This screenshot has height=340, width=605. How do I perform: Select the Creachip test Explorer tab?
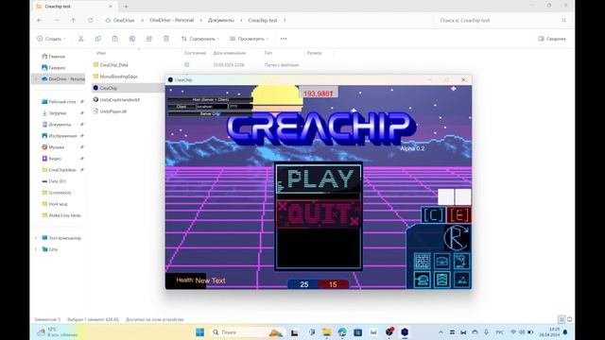tap(74, 7)
